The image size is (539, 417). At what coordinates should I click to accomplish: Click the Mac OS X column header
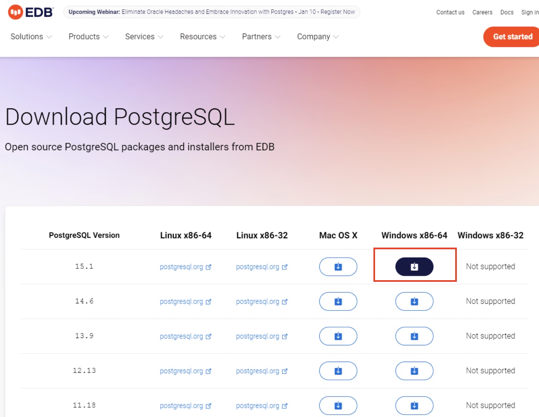click(338, 235)
